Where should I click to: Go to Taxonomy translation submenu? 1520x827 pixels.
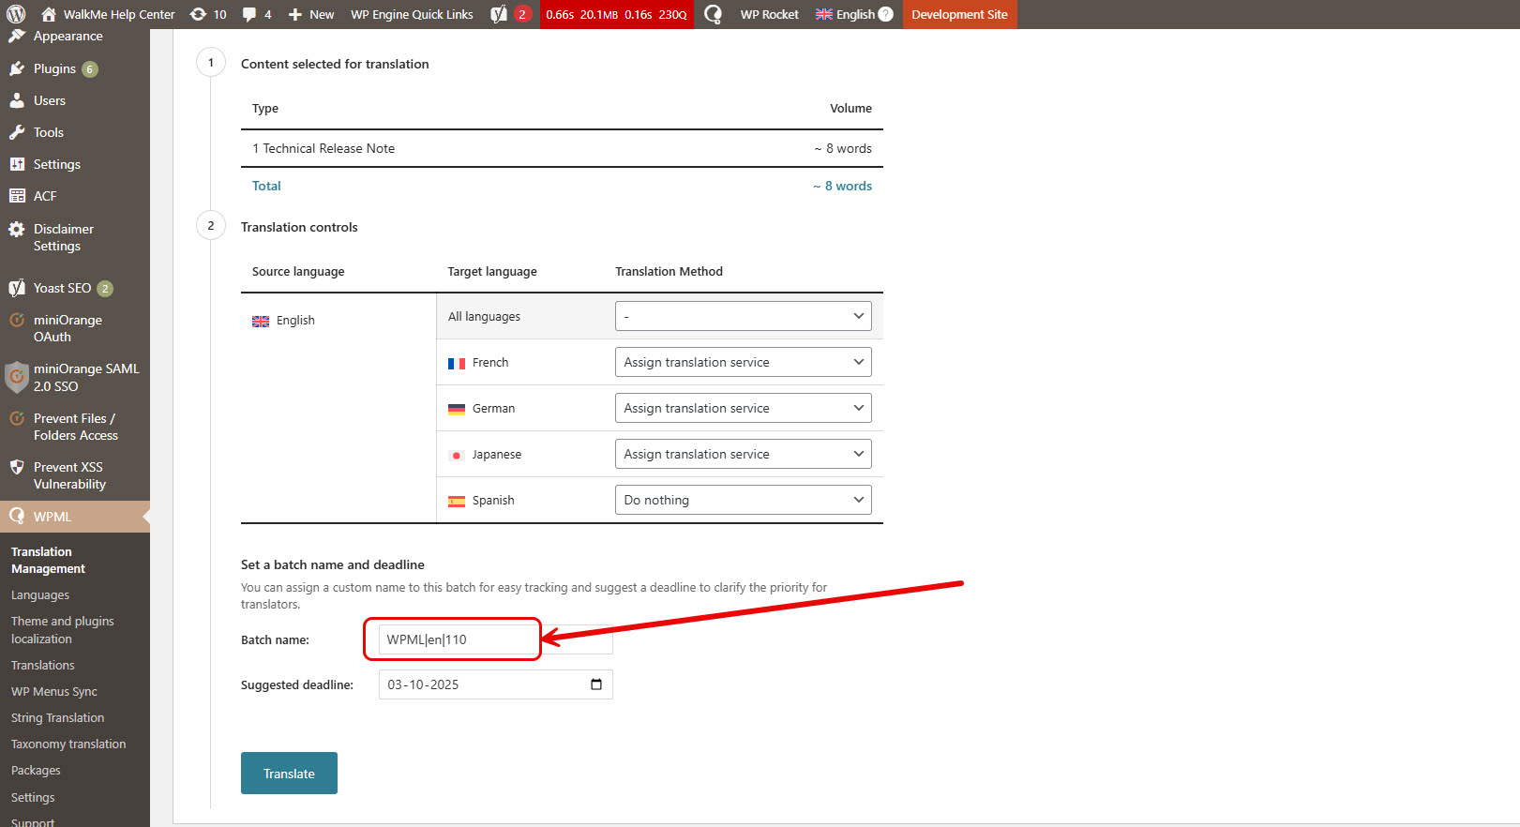click(x=68, y=744)
